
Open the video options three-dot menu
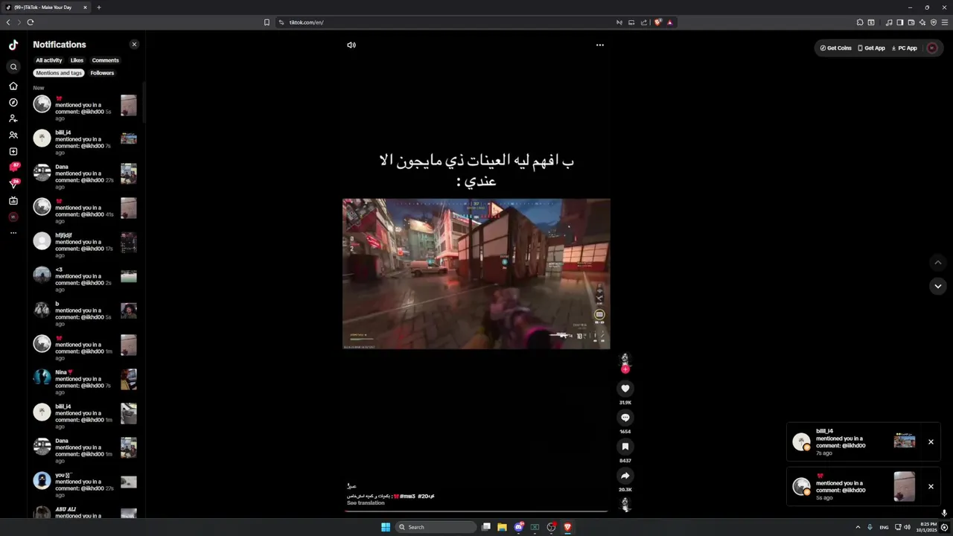600,45
